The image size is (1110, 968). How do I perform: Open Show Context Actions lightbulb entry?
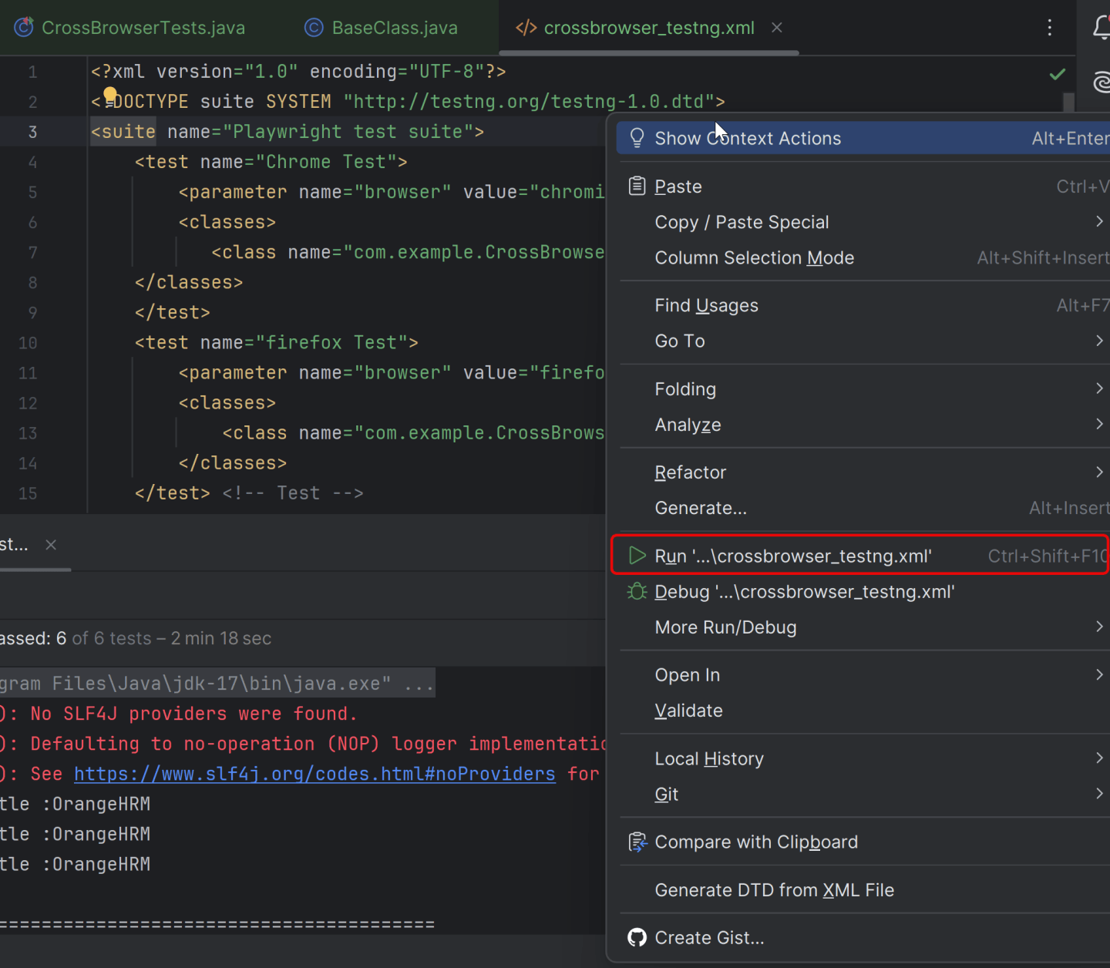click(x=863, y=138)
